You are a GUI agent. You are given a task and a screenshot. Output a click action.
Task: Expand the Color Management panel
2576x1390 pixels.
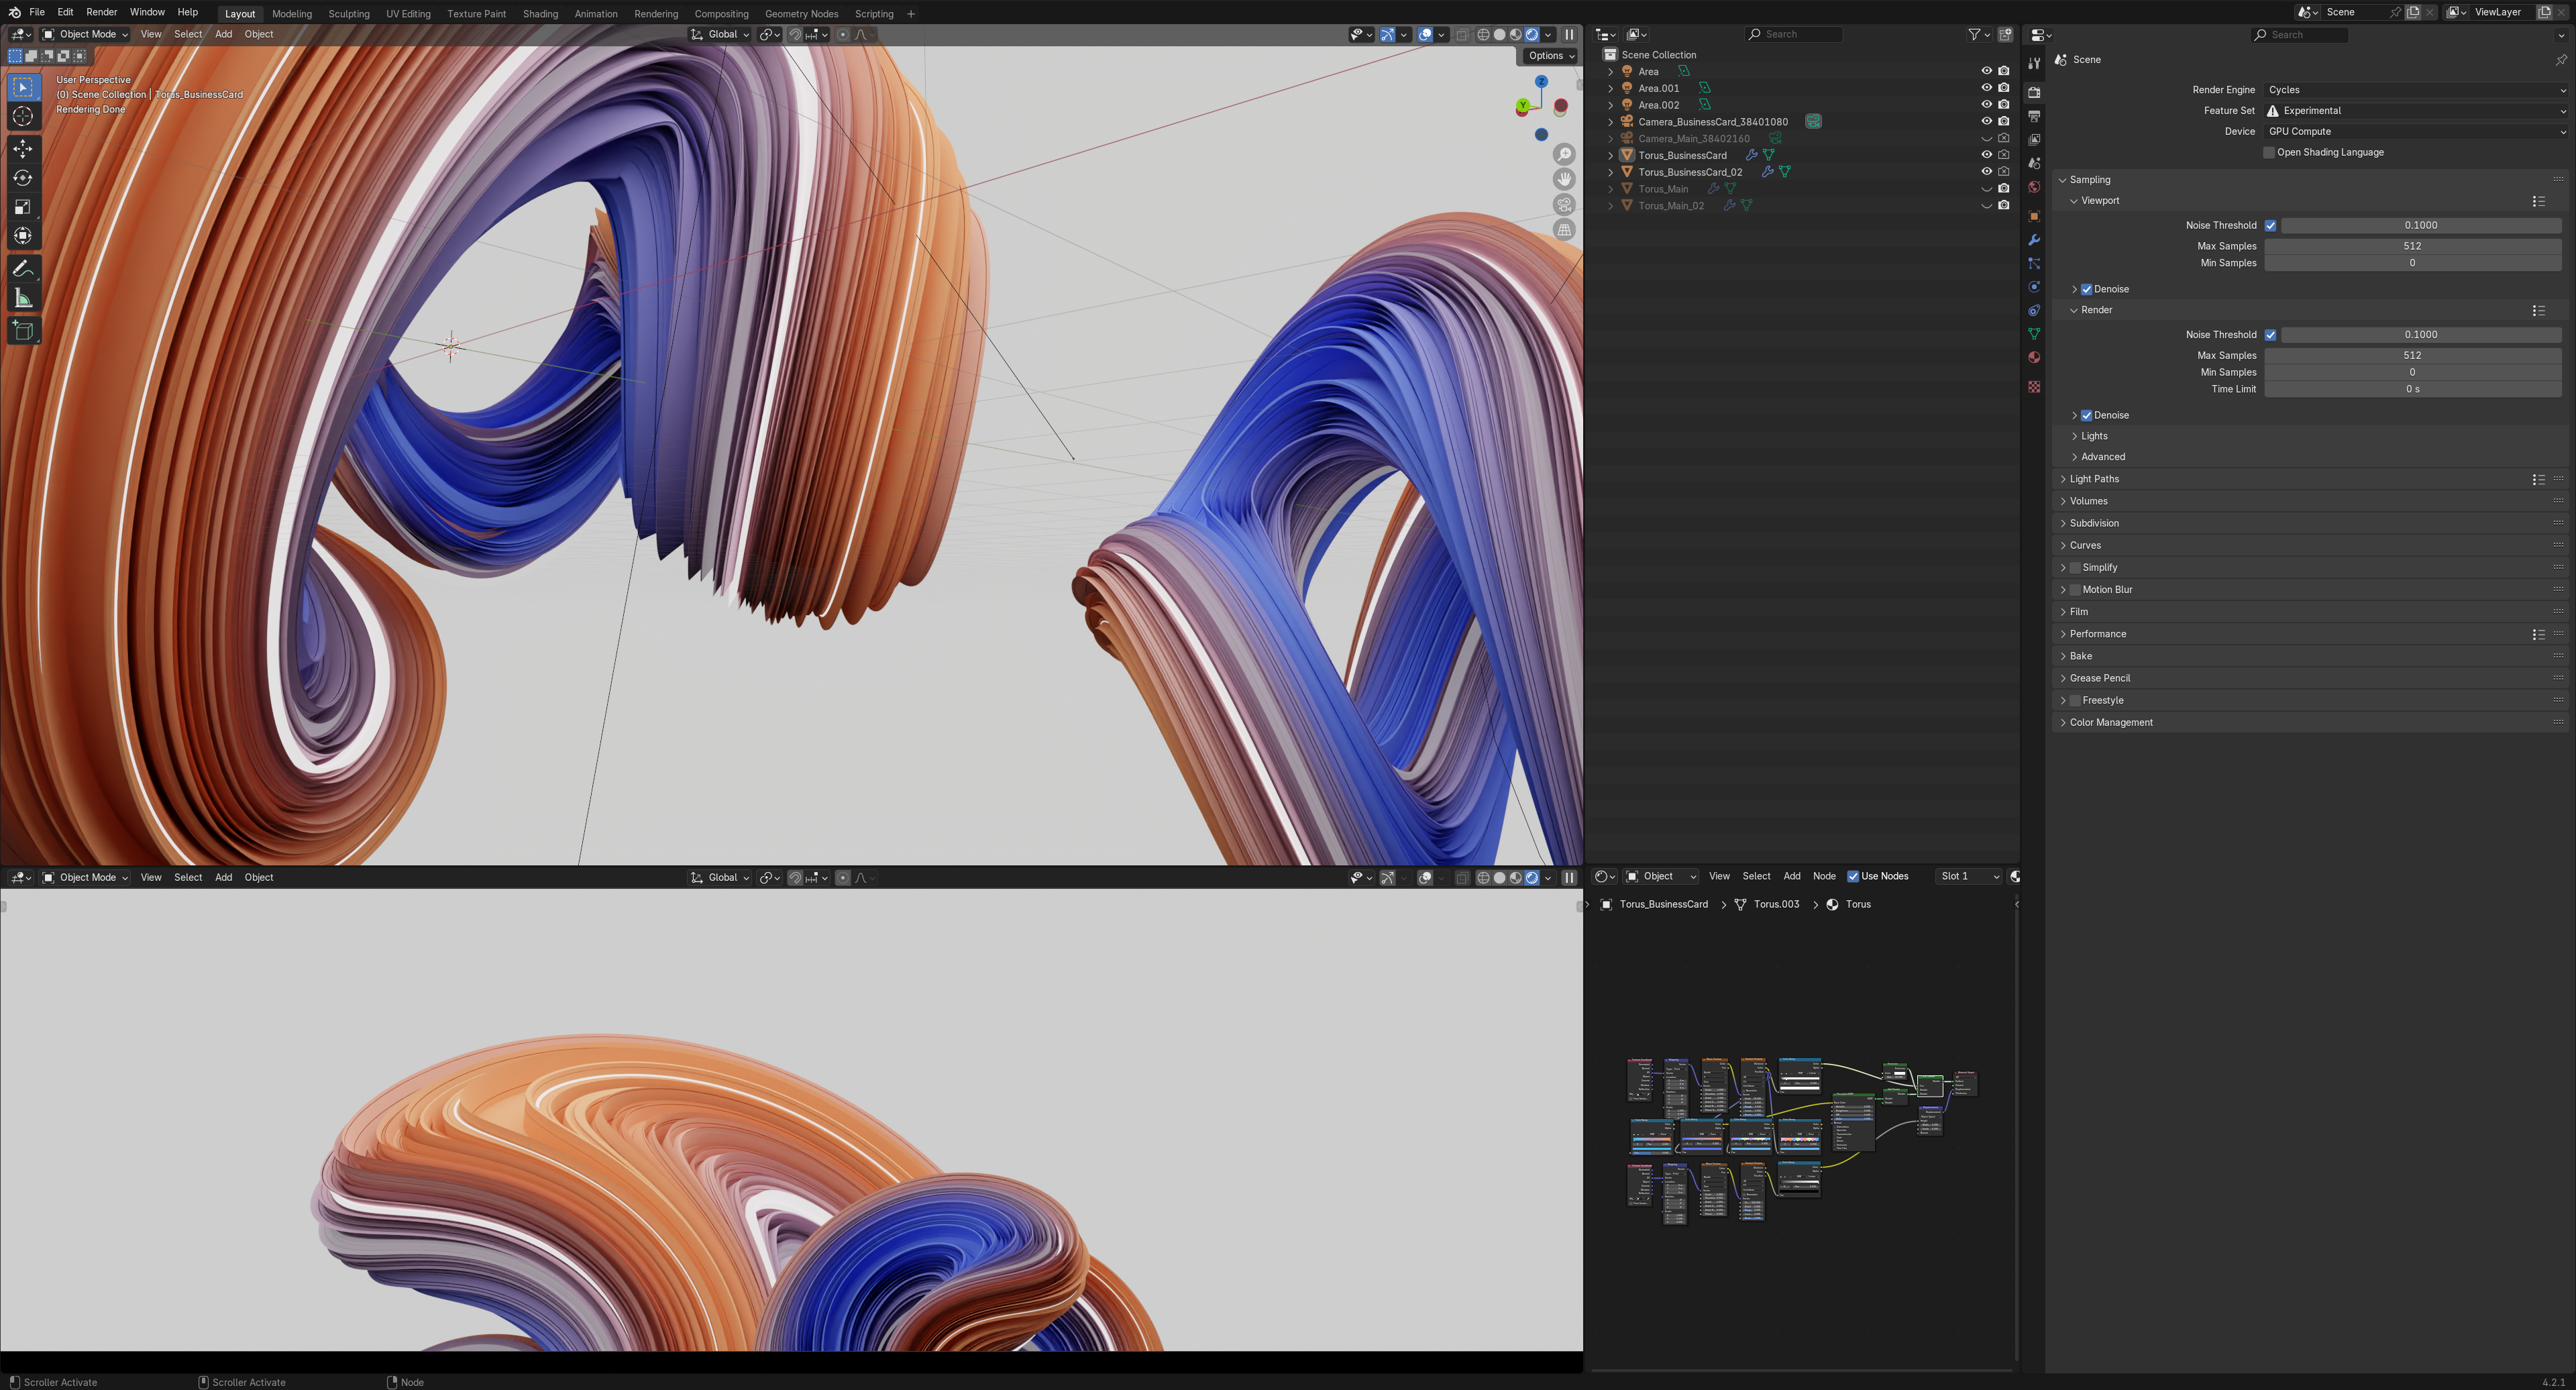coord(2110,722)
